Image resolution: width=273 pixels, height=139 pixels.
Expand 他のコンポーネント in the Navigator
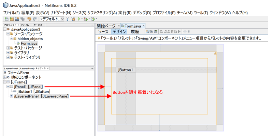point(5,77)
